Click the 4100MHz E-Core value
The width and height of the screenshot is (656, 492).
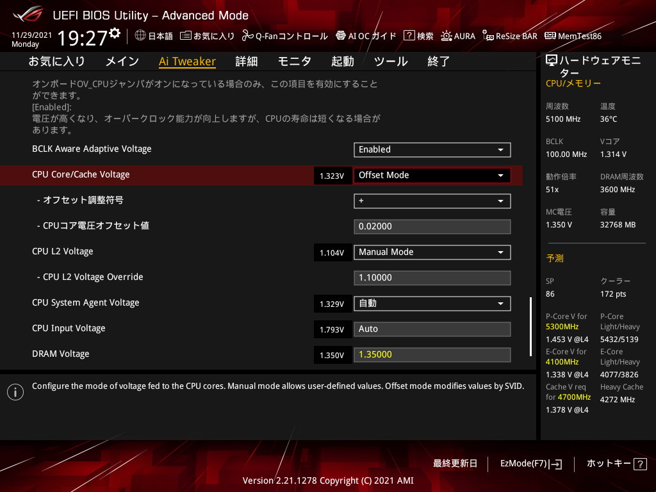562,362
